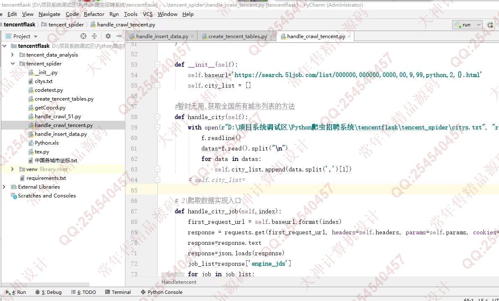Select citys.txt in project tree

(x=40, y=81)
